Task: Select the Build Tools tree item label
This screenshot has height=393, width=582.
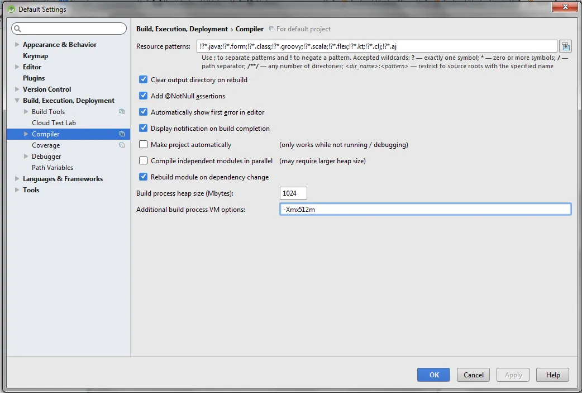Action: coord(48,111)
